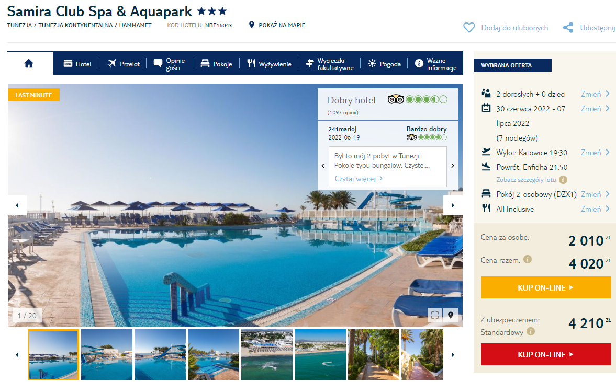Change the number of travelers via Zmień
The height and width of the screenshot is (382, 616).
[x=595, y=94]
